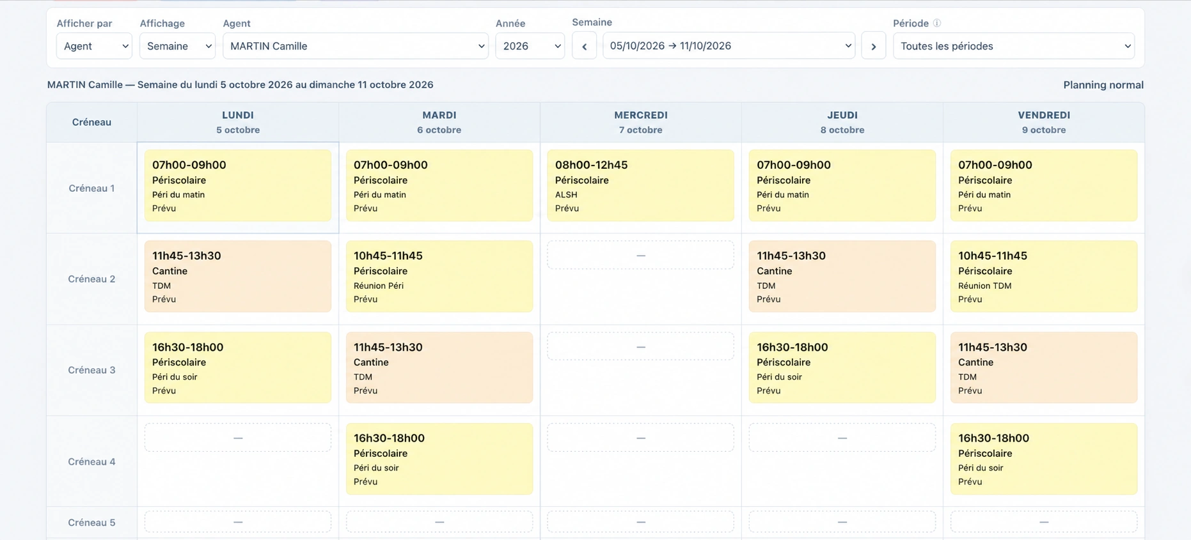This screenshot has width=1191, height=540.
Task: Open the Agent MARTIN Camille dropdown
Action: tap(356, 46)
